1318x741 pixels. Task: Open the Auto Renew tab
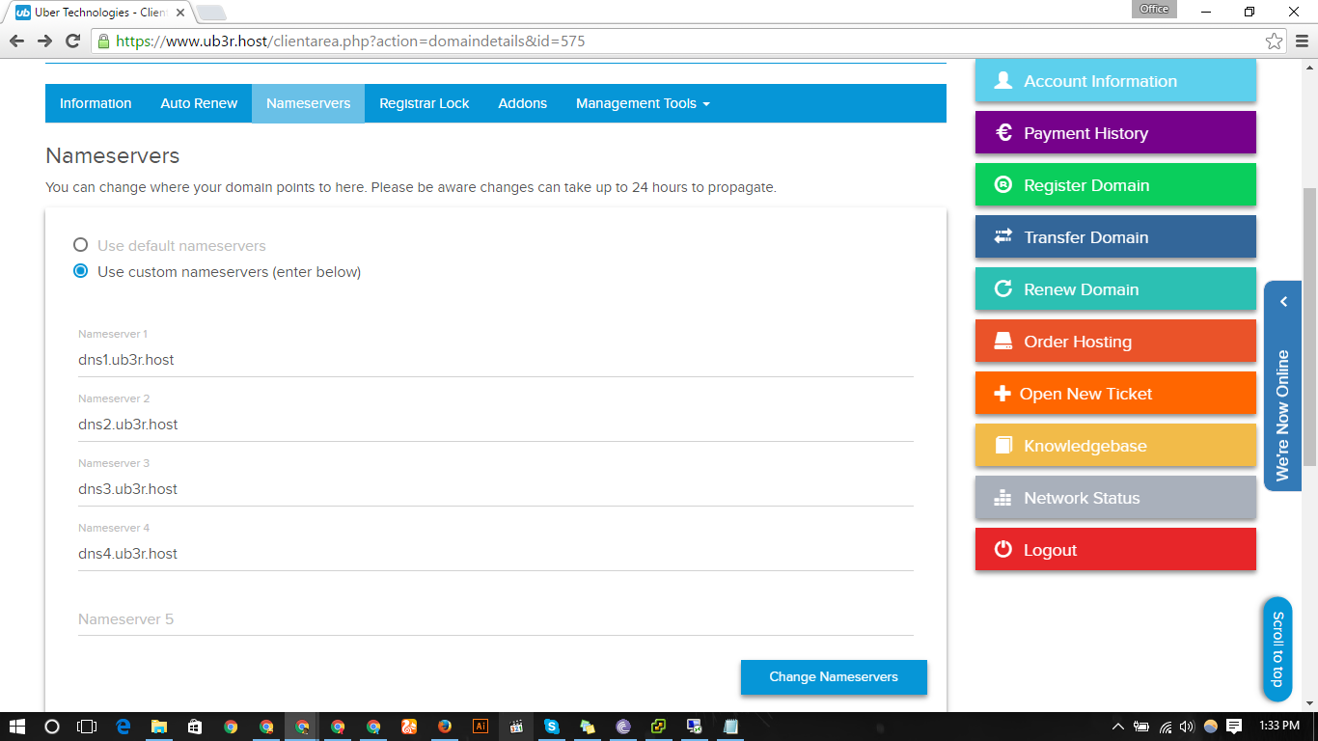[x=199, y=103]
